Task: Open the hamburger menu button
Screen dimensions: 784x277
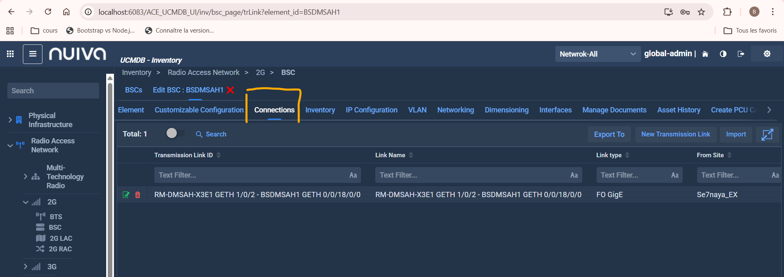Action: click(x=33, y=54)
